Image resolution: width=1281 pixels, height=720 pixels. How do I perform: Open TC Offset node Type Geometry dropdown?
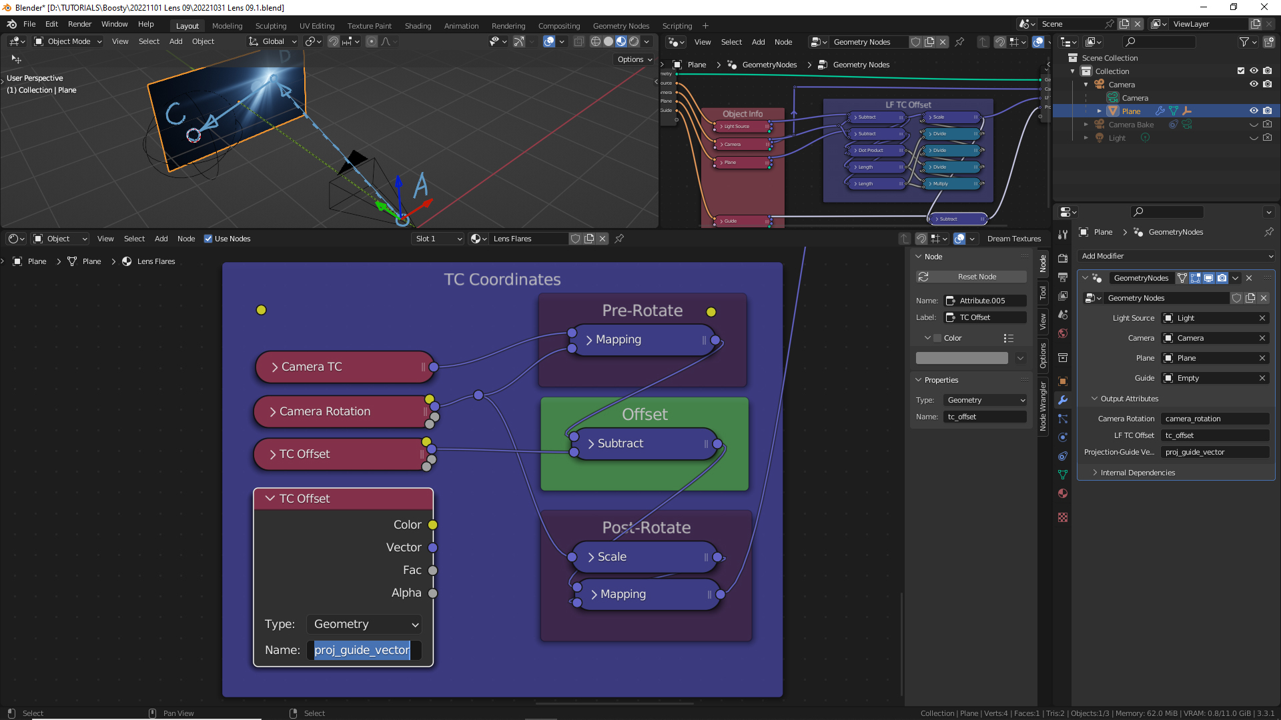(364, 624)
